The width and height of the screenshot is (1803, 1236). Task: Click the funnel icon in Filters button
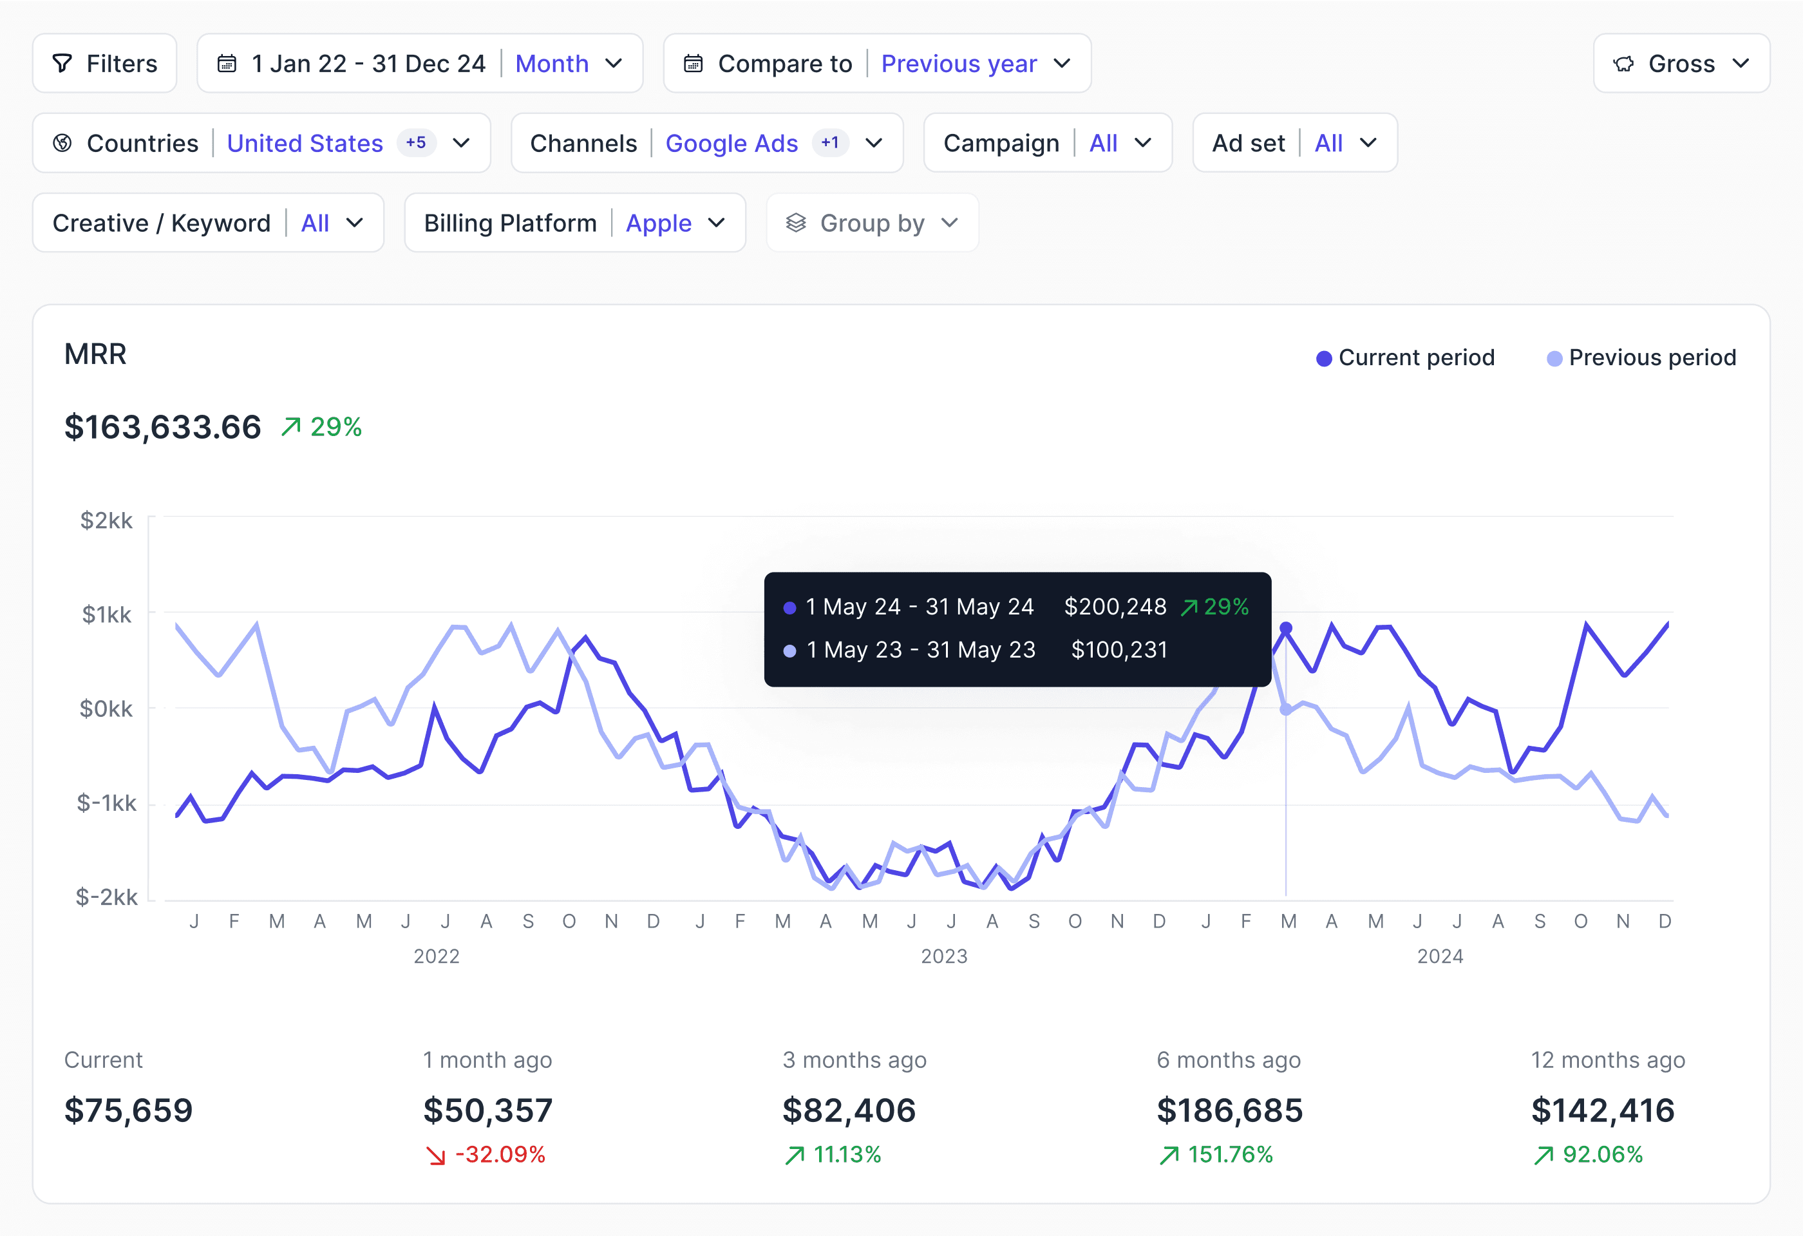tap(63, 64)
